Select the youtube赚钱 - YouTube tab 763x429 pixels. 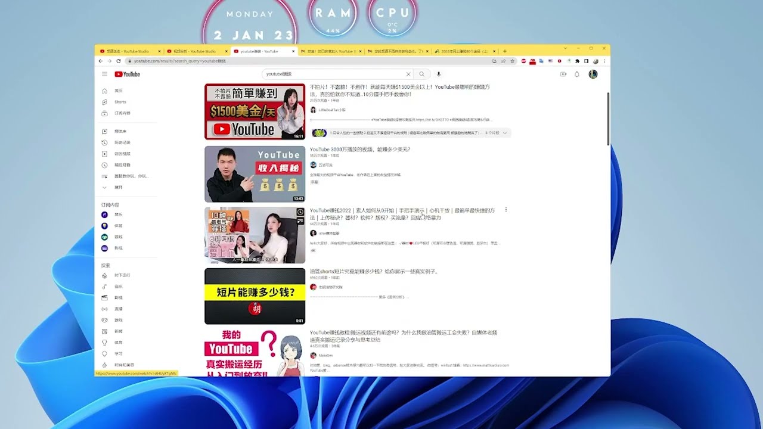point(263,51)
